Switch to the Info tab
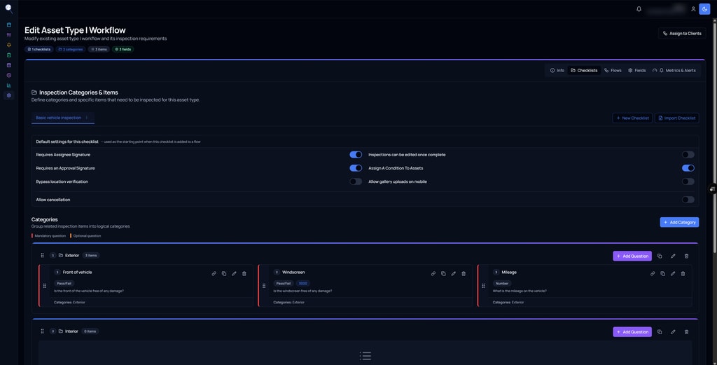This screenshot has height=365, width=717. point(557,71)
